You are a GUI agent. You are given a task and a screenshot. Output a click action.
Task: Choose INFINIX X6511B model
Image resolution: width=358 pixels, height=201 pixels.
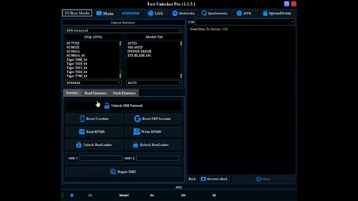(x=139, y=51)
